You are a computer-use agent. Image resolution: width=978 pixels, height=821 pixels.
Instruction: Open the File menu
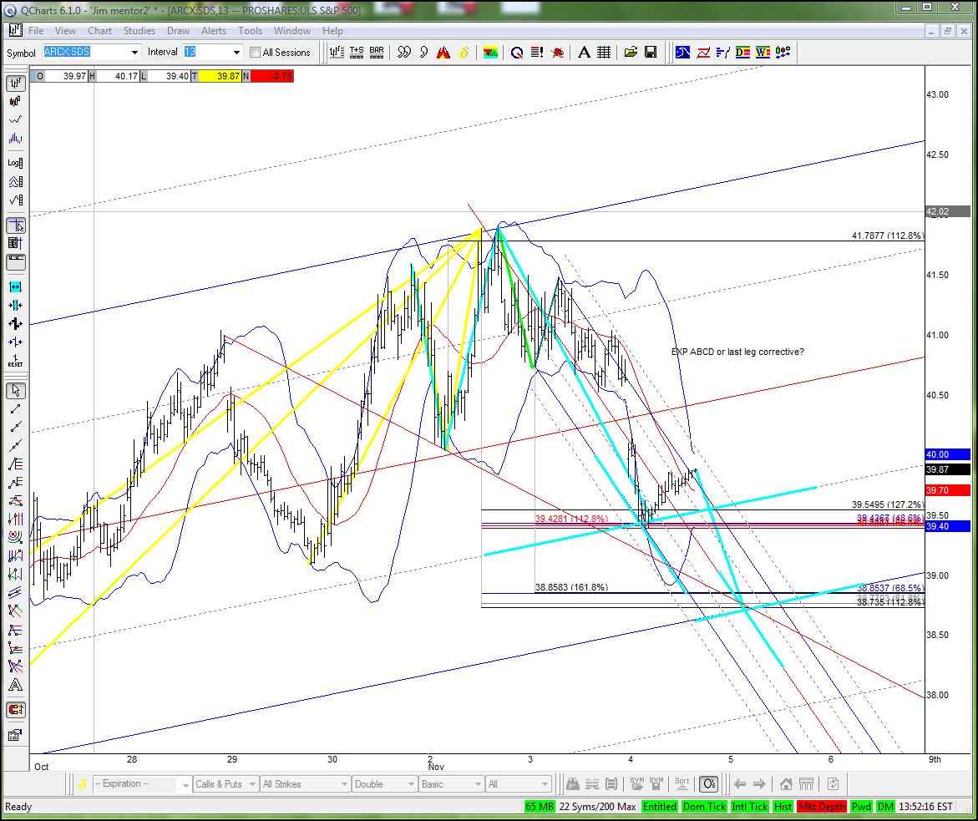pos(36,31)
